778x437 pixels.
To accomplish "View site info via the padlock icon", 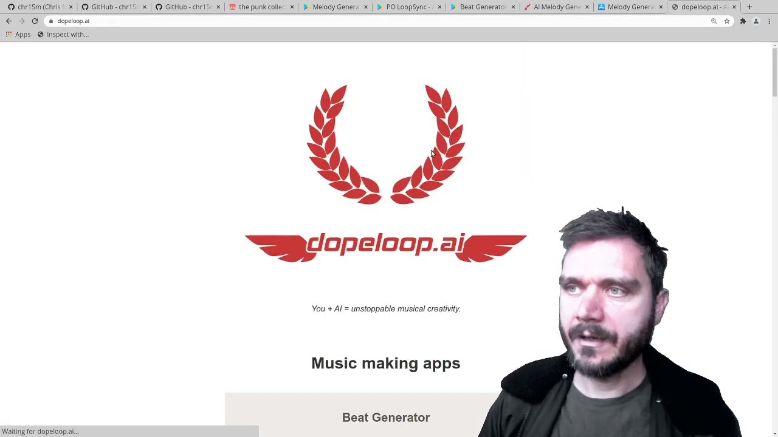I will click(x=51, y=21).
